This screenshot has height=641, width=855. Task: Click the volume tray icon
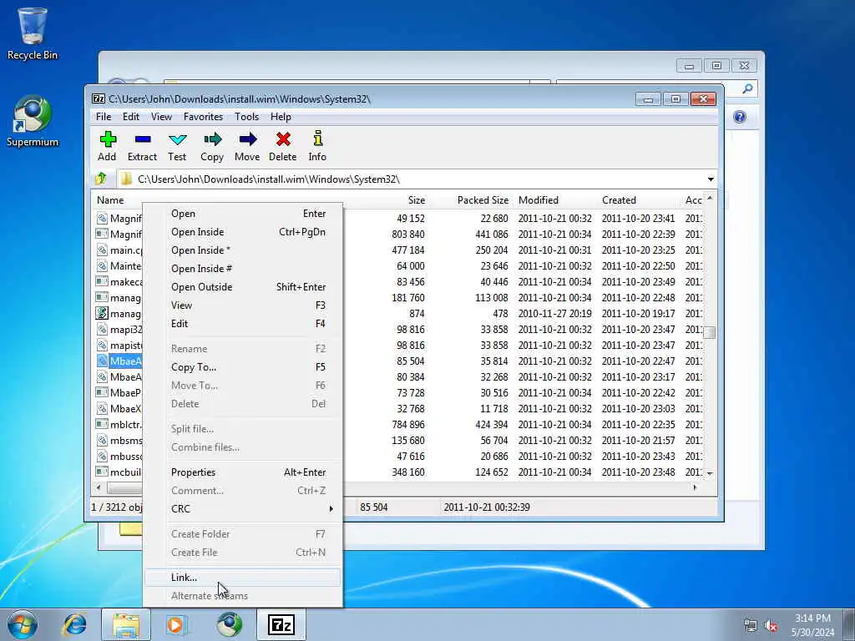(x=771, y=626)
